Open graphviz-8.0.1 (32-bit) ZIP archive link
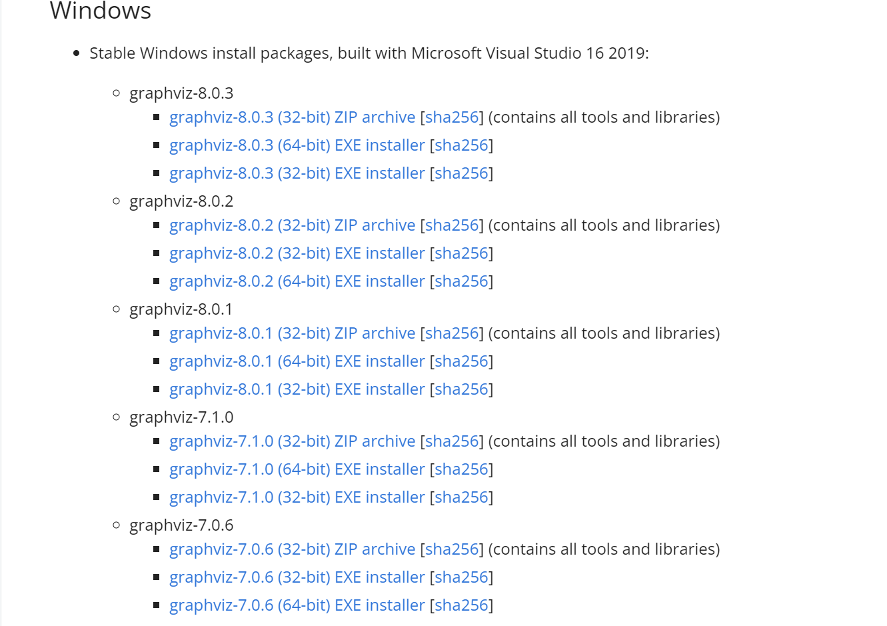 293,333
